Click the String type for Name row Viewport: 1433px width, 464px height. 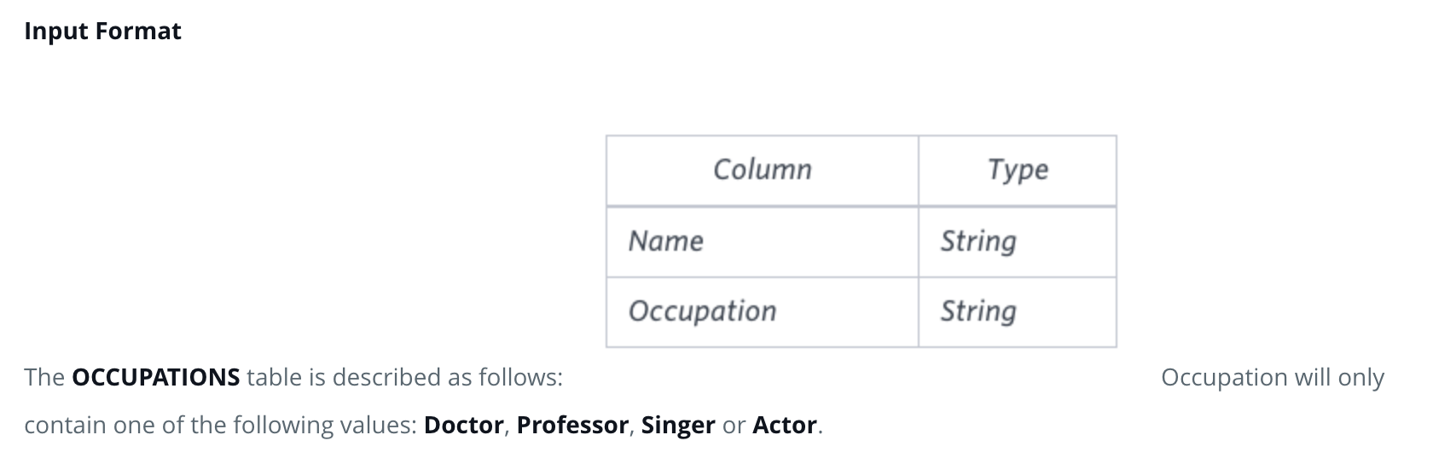tap(1018, 241)
